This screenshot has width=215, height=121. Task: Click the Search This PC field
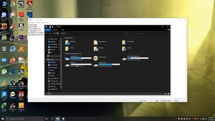150,33
